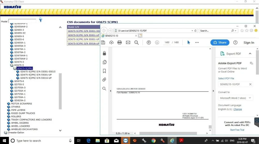259x144 pixels.
Task: Upload the PDF to cloud icon
Action: pos(111,43)
